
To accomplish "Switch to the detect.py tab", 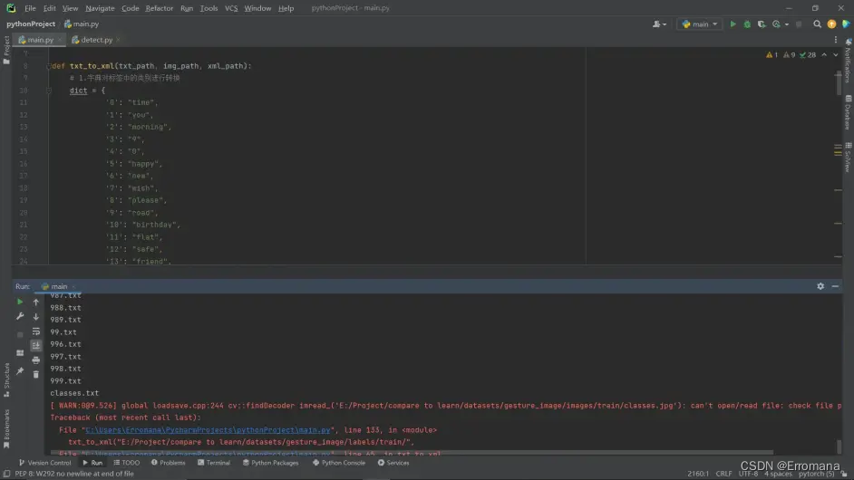I will (x=96, y=40).
